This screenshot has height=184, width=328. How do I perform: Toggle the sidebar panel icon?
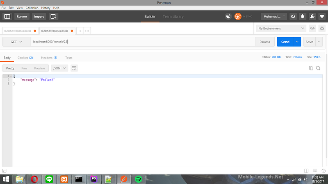7,16
